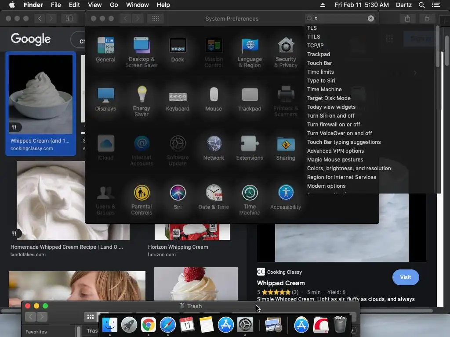The width and height of the screenshot is (450, 337).
Task: Open Internet Accounts preferences
Action: [x=142, y=151]
